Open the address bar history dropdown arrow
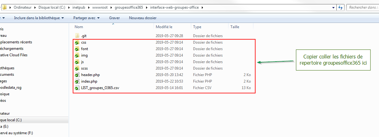 pyautogui.click(x=334, y=7)
